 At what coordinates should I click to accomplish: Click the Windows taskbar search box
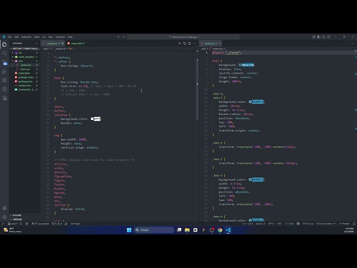tap(154, 230)
